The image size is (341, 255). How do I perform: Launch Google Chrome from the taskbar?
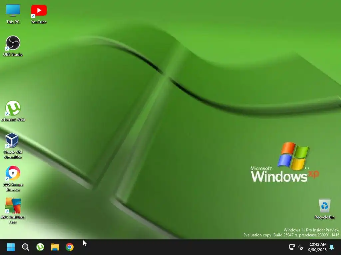[70, 247]
